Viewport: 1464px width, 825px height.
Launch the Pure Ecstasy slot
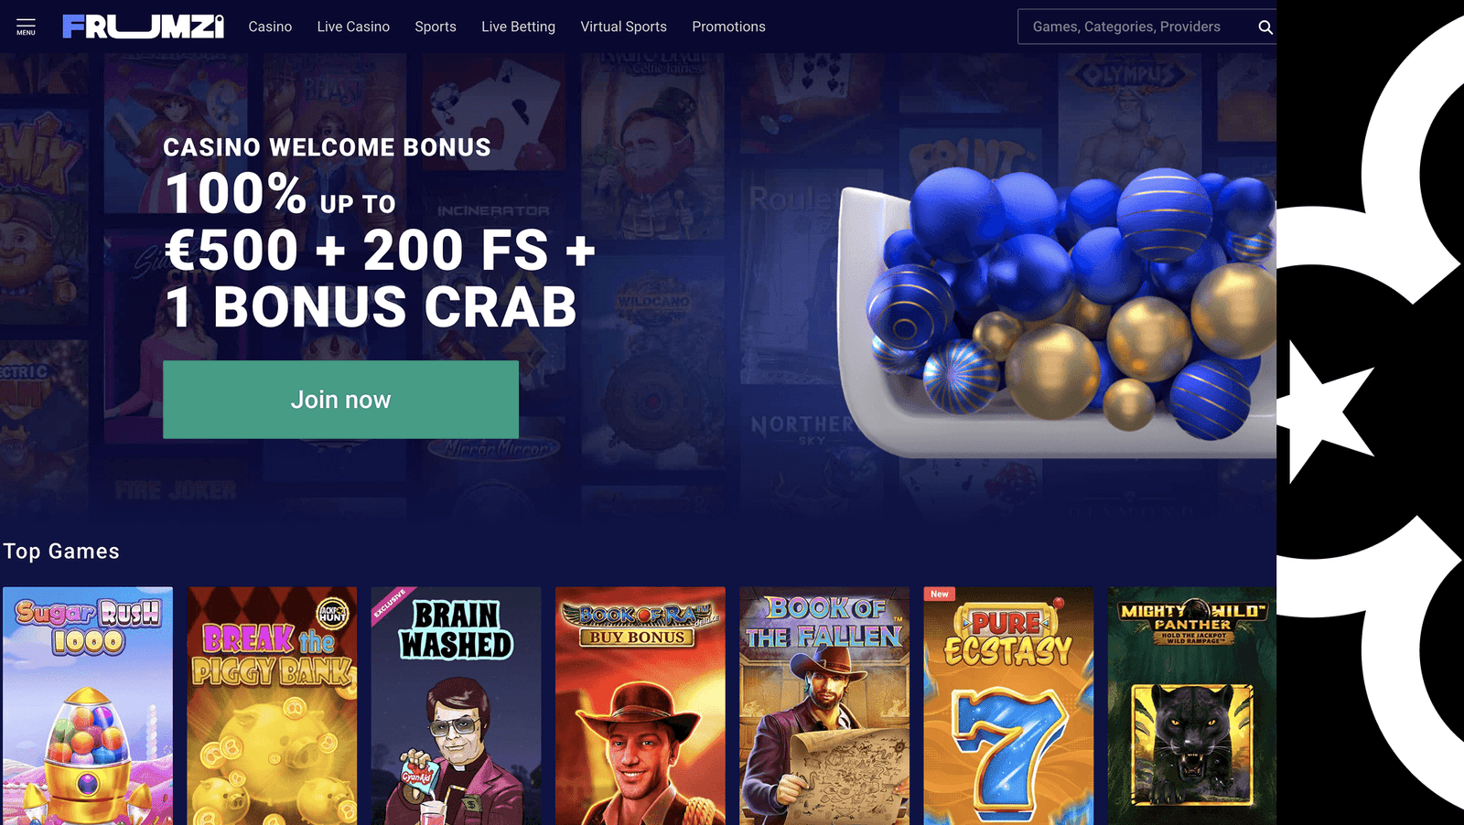1008,706
